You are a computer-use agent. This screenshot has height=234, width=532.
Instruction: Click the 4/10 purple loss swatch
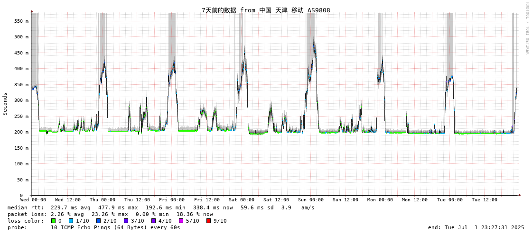(x=153, y=221)
